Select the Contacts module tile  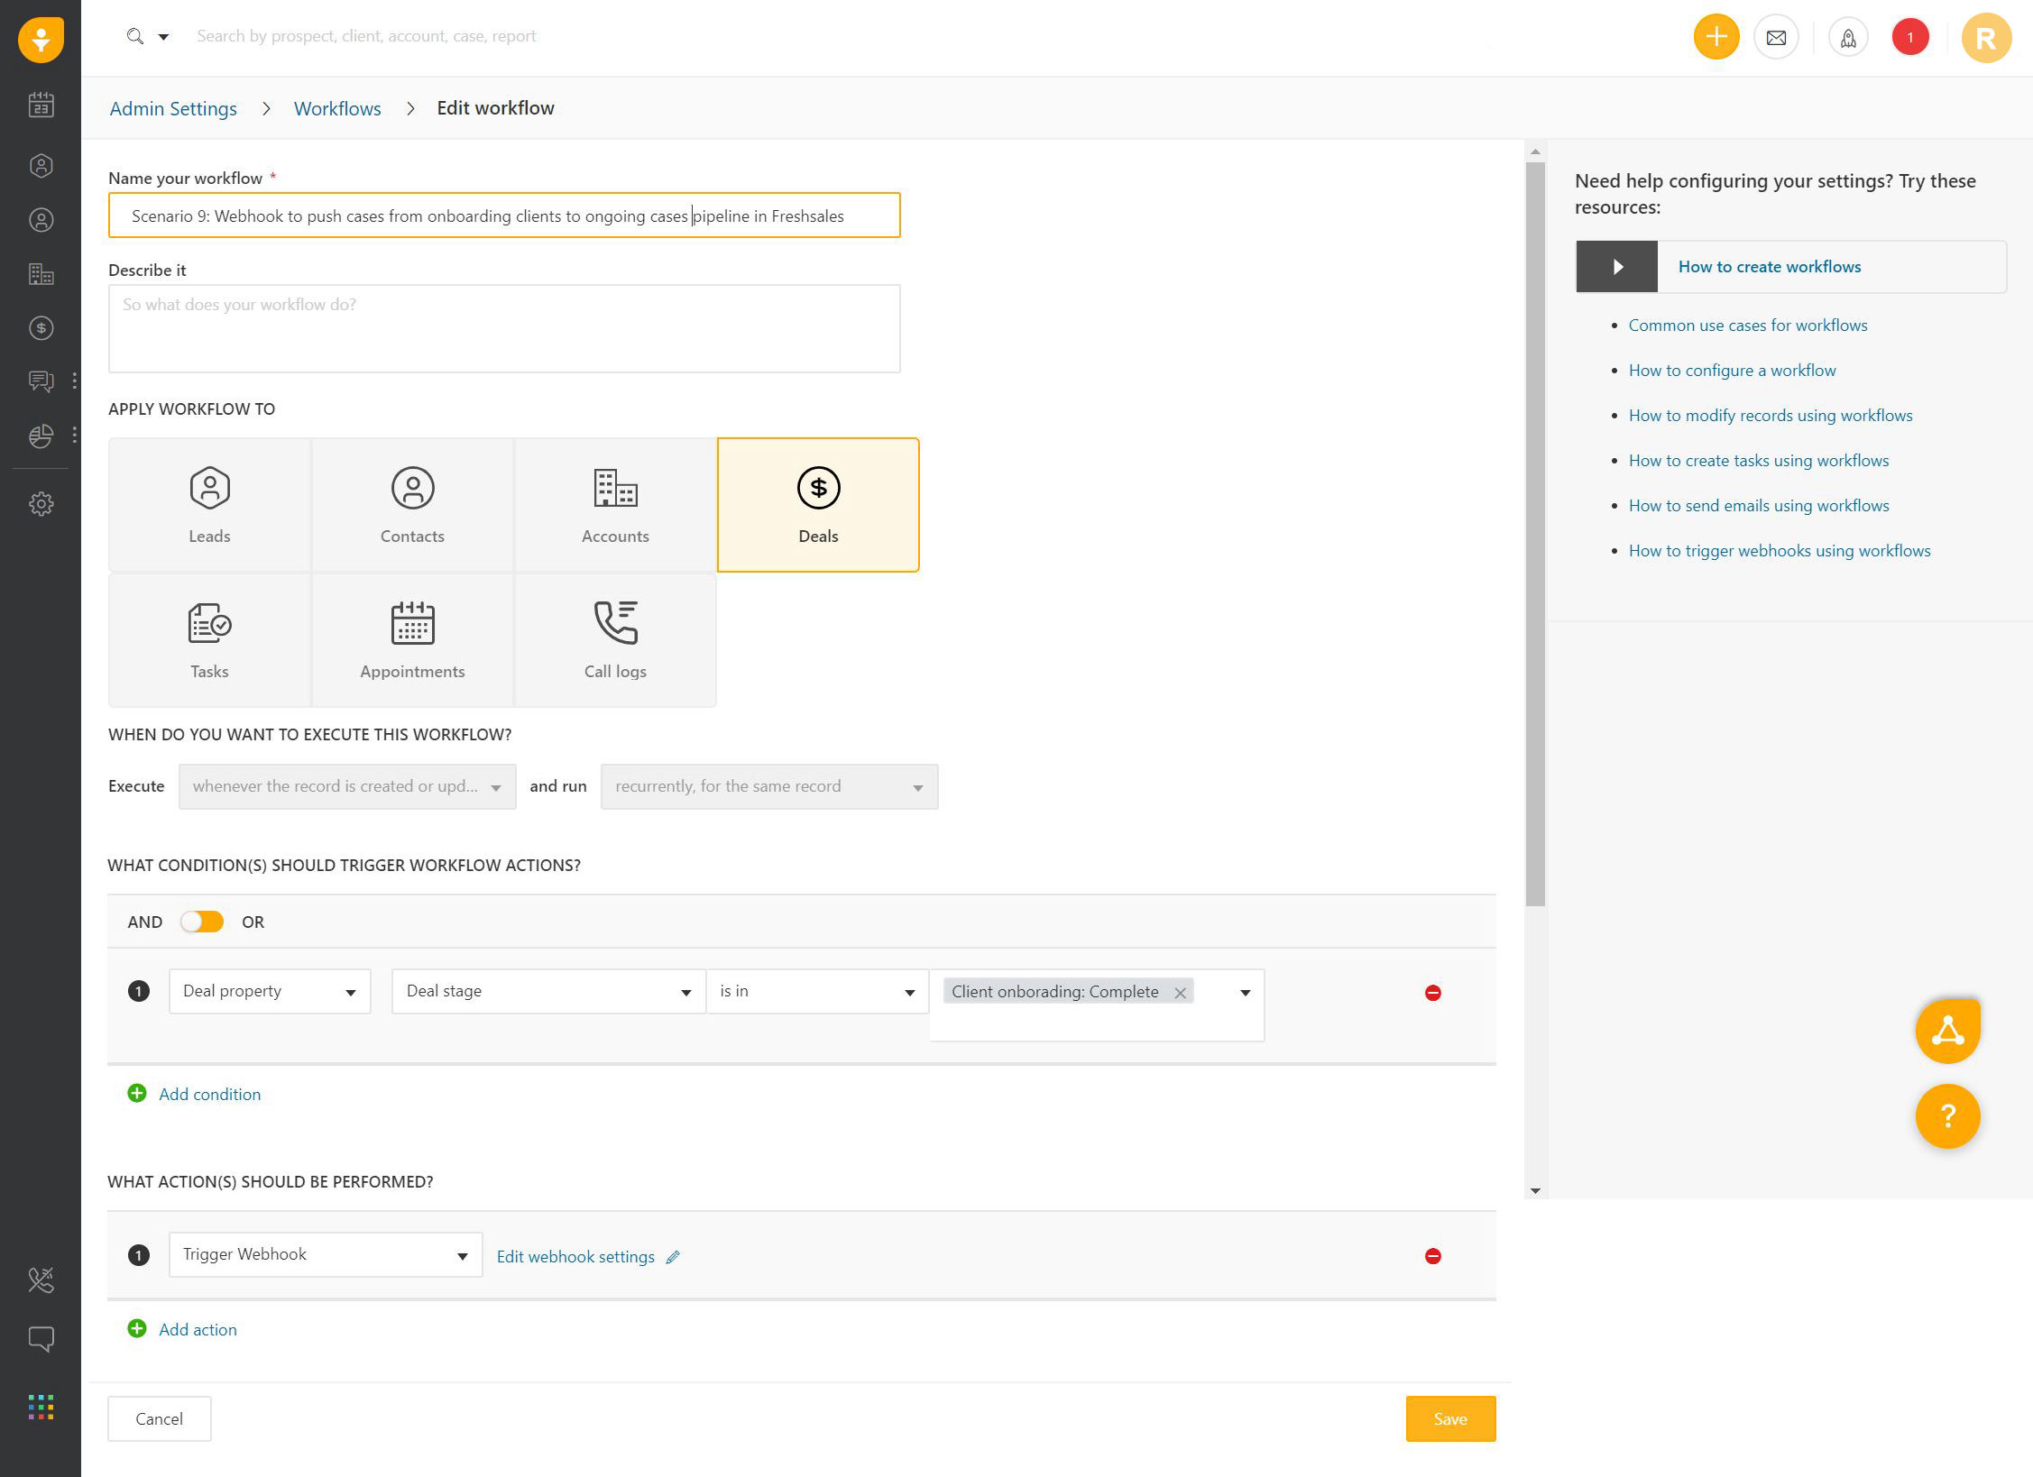pyautogui.click(x=412, y=505)
